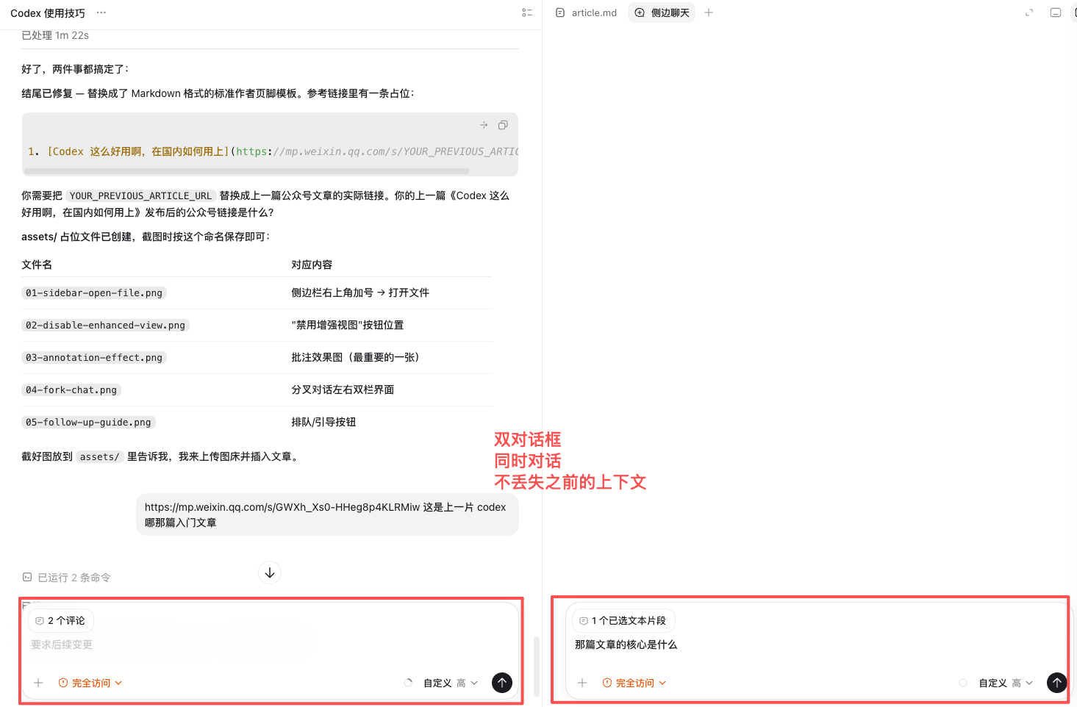Toggle the outline list icon in left header
Image resolution: width=1077 pixels, height=707 pixels.
(527, 12)
